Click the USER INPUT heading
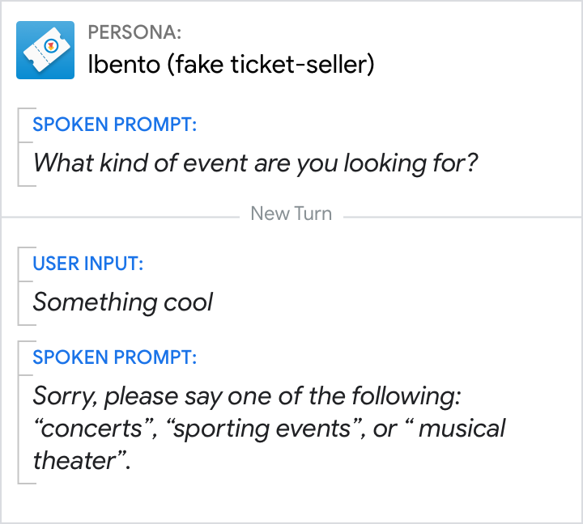583x524 pixels. (x=90, y=264)
